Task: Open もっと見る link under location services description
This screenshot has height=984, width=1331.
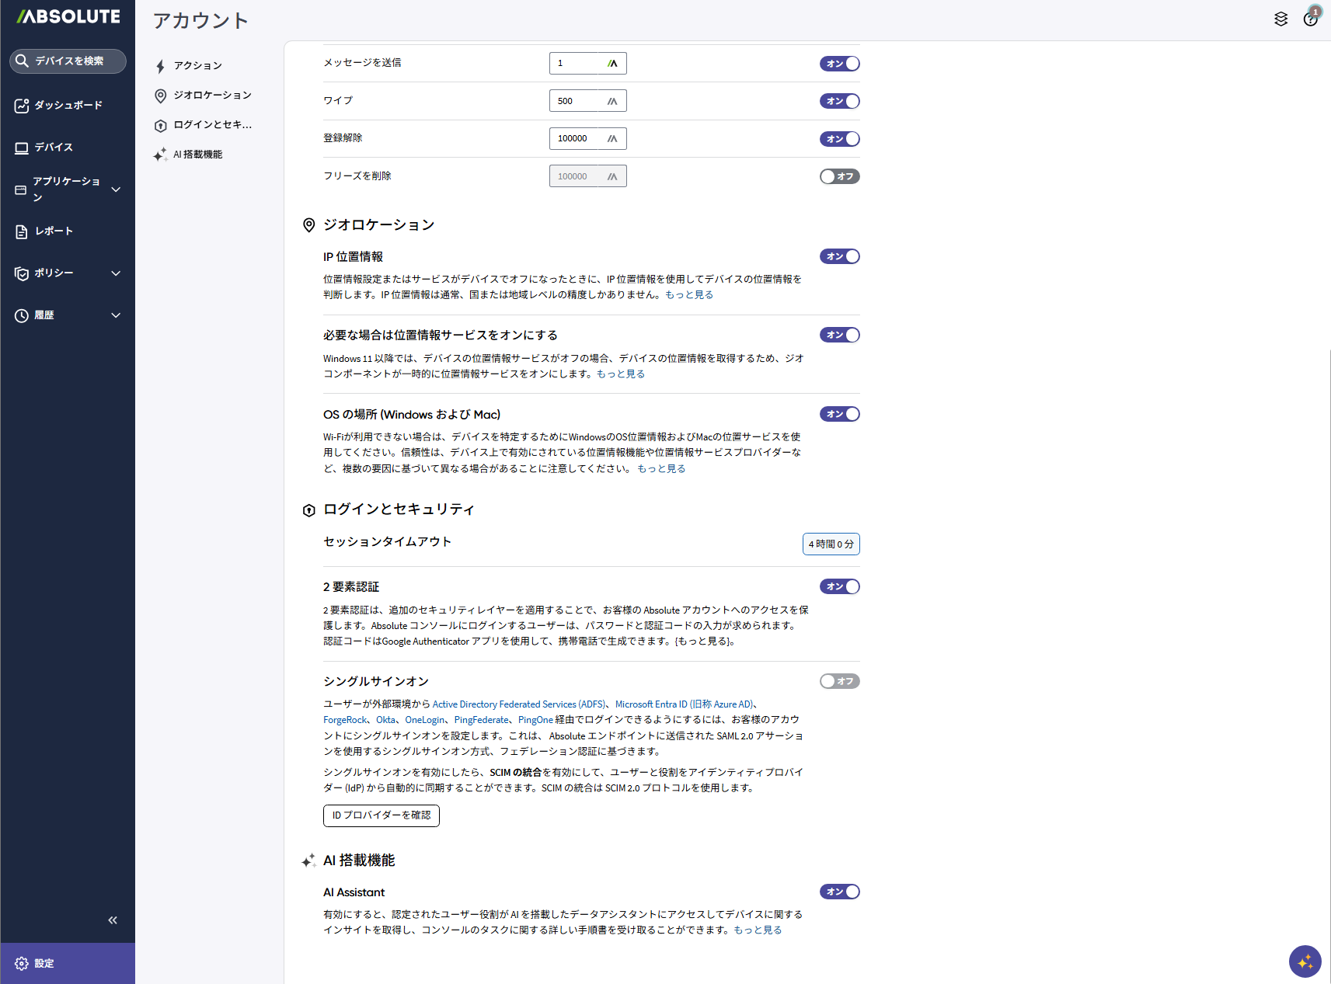Action: [621, 374]
